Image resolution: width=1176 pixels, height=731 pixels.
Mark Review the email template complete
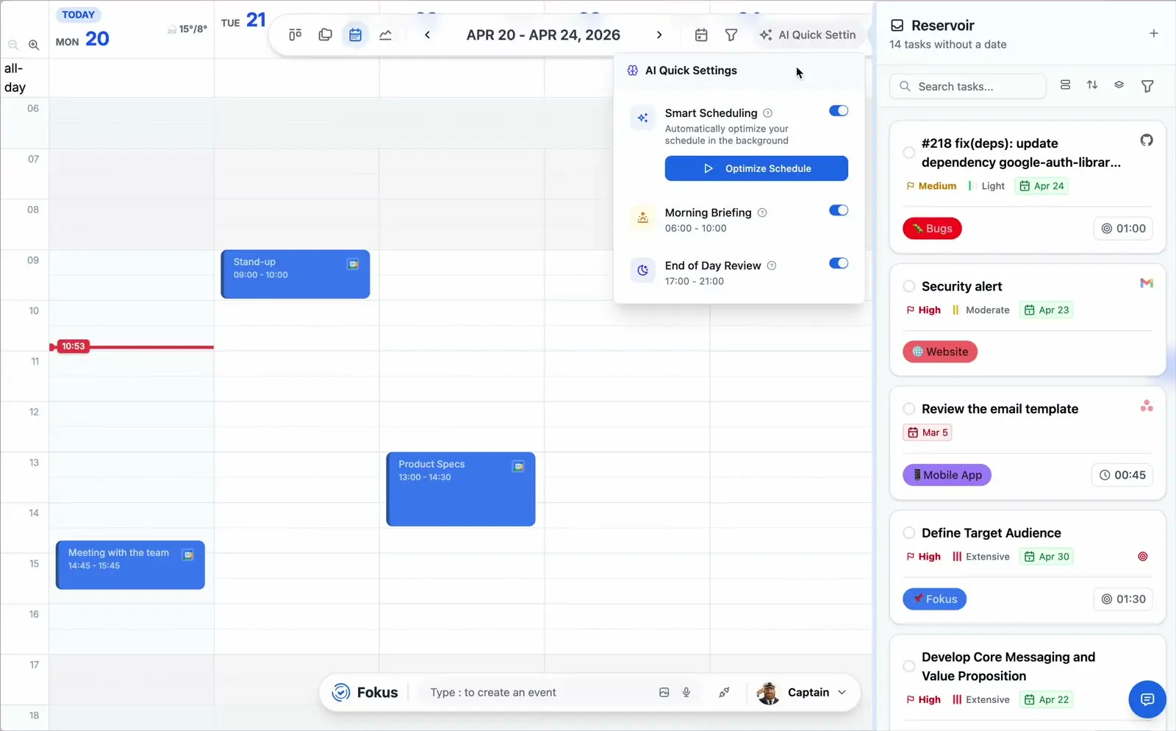click(909, 409)
